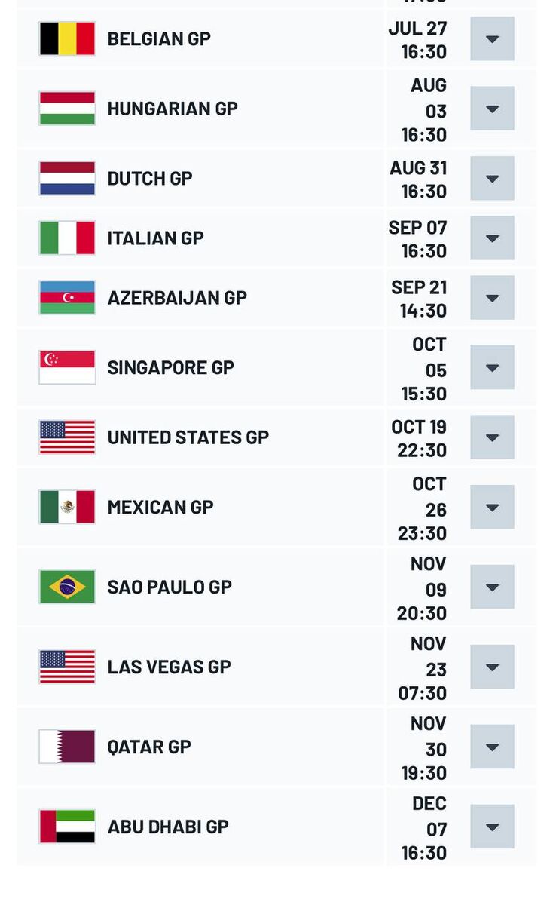
Task: Expand the United States GP session details
Action: (492, 437)
